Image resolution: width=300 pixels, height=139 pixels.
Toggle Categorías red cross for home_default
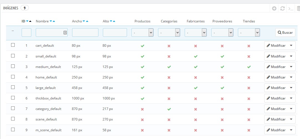(169, 77)
